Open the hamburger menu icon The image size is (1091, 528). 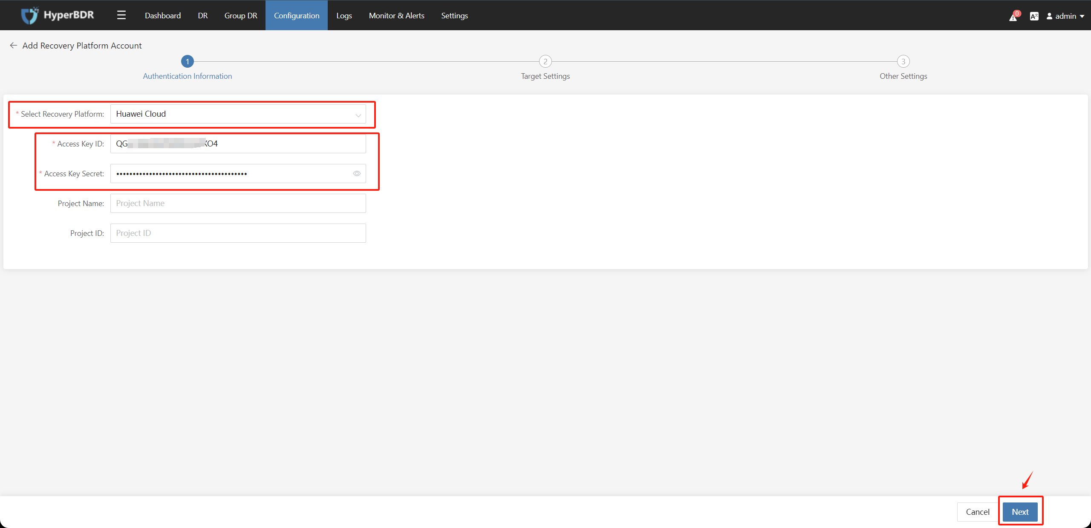[x=121, y=14]
